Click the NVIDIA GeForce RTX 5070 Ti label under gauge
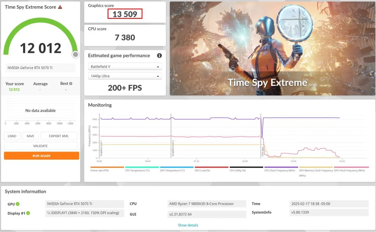 click(40, 68)
